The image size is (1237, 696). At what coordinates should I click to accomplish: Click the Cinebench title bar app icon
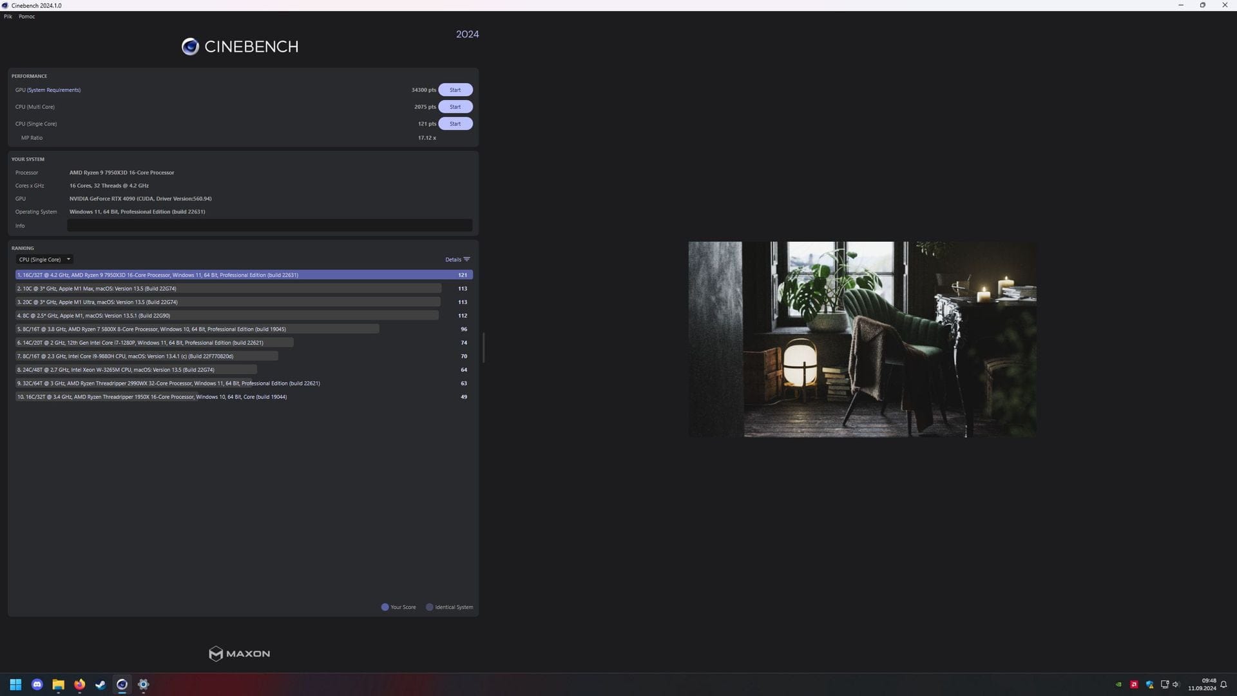click(x=5, y=5)
